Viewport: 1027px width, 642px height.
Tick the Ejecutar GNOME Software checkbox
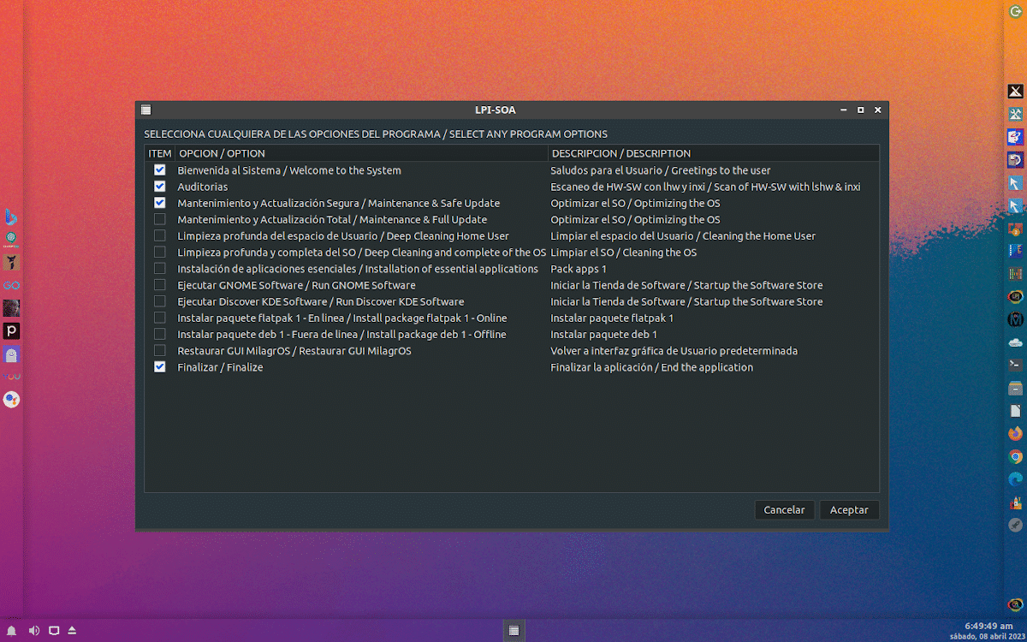pos(160,285)
